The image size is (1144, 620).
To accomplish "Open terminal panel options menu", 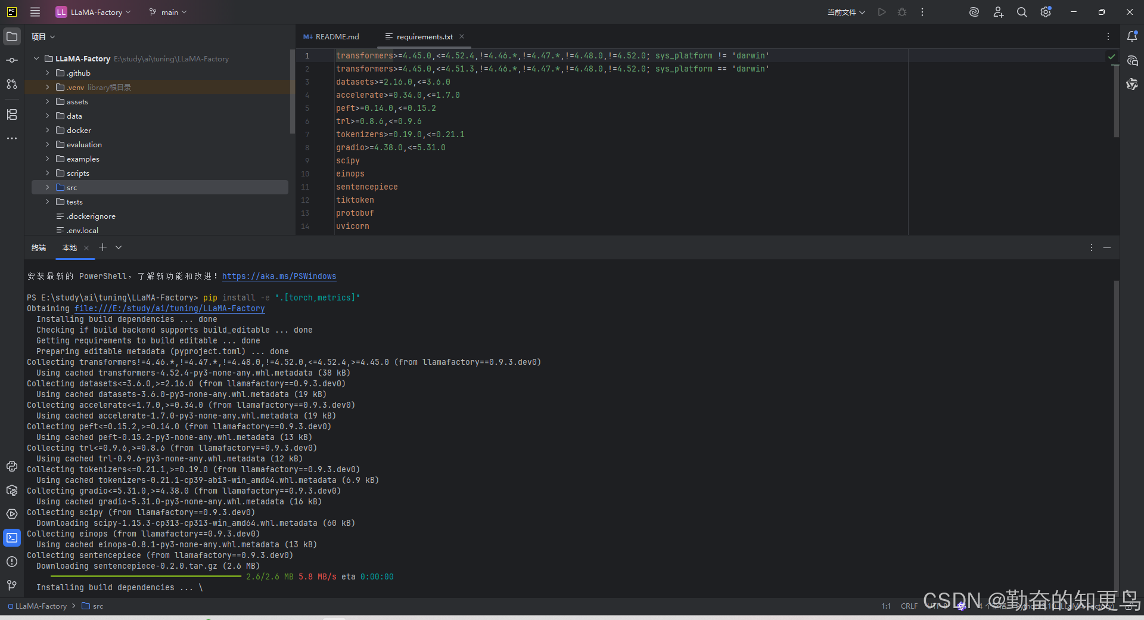I will pyautogui.click(x=1092, y=247).
